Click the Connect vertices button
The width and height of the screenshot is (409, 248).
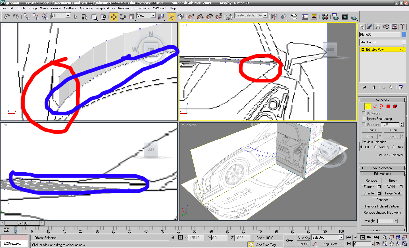tap(382, 200)
